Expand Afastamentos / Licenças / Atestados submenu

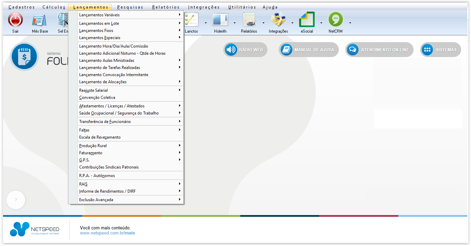130,106
